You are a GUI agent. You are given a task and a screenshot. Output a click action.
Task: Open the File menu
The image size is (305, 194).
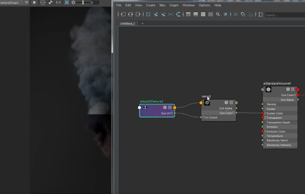pos(119,5)
